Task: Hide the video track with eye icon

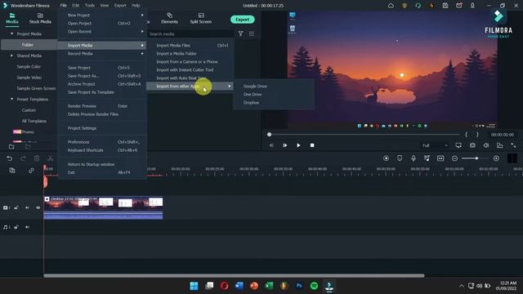Action: [38, 207]
